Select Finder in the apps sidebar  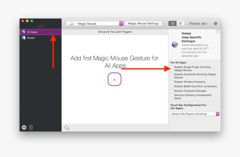(x=31, y=38)
